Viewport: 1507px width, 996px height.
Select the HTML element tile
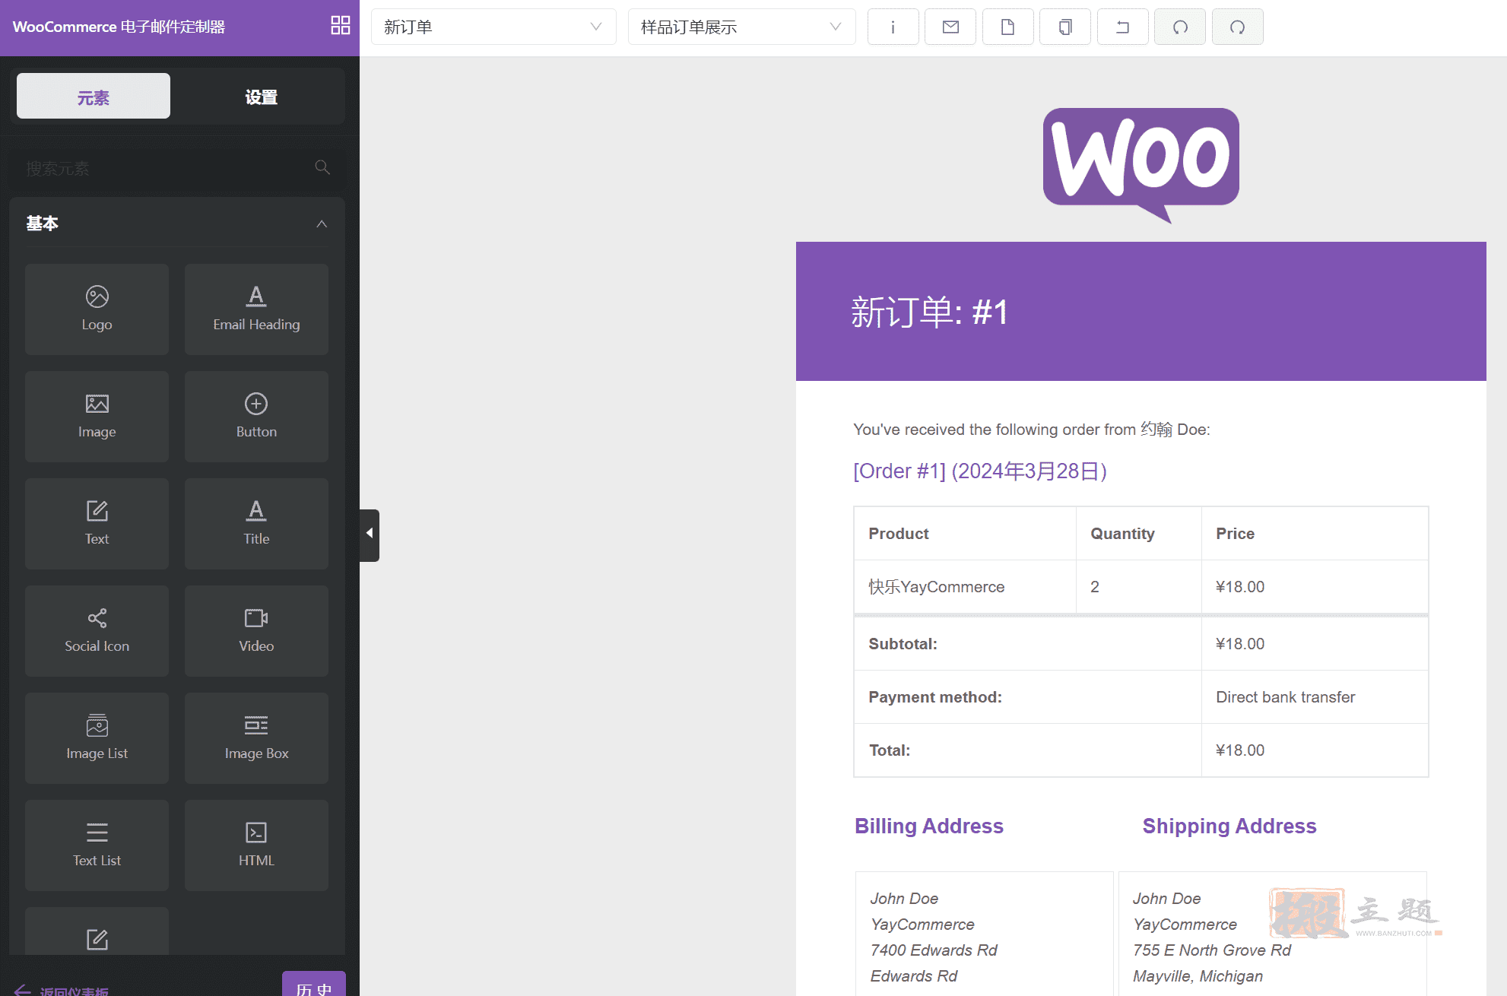(x=256, y=845)
